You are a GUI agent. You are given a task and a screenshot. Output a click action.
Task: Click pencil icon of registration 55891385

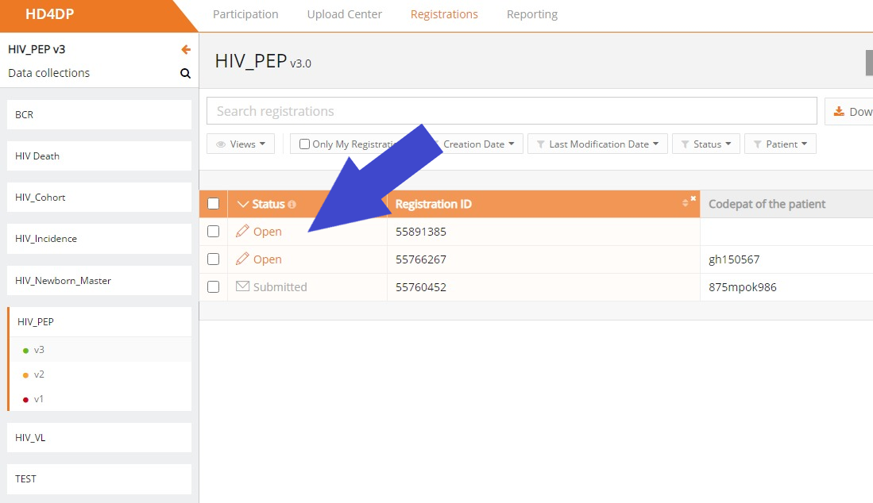(x=242, y=232)
